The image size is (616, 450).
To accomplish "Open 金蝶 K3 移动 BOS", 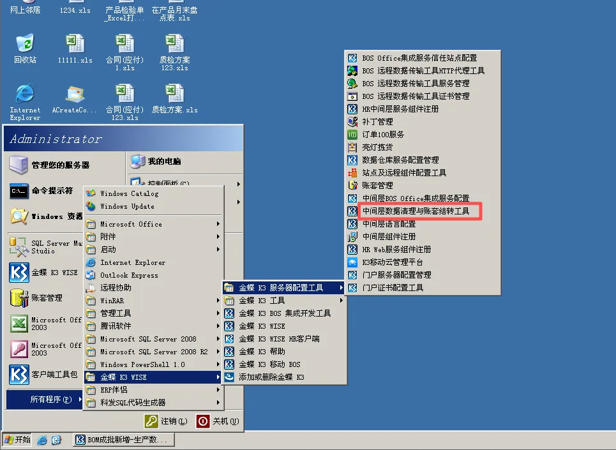I will click(269, 364).
